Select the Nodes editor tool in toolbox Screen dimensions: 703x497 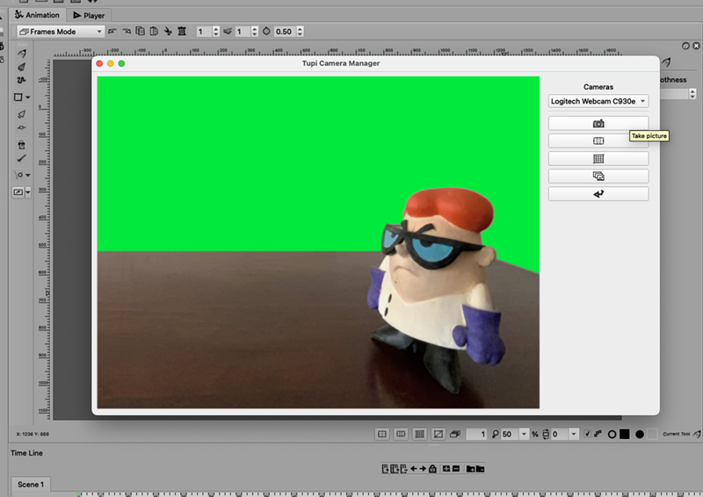click(x=21, y=127)
